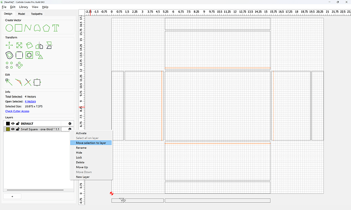
Task: Click the layers panel horizontal scrollbar
Action: click(35, 190)
